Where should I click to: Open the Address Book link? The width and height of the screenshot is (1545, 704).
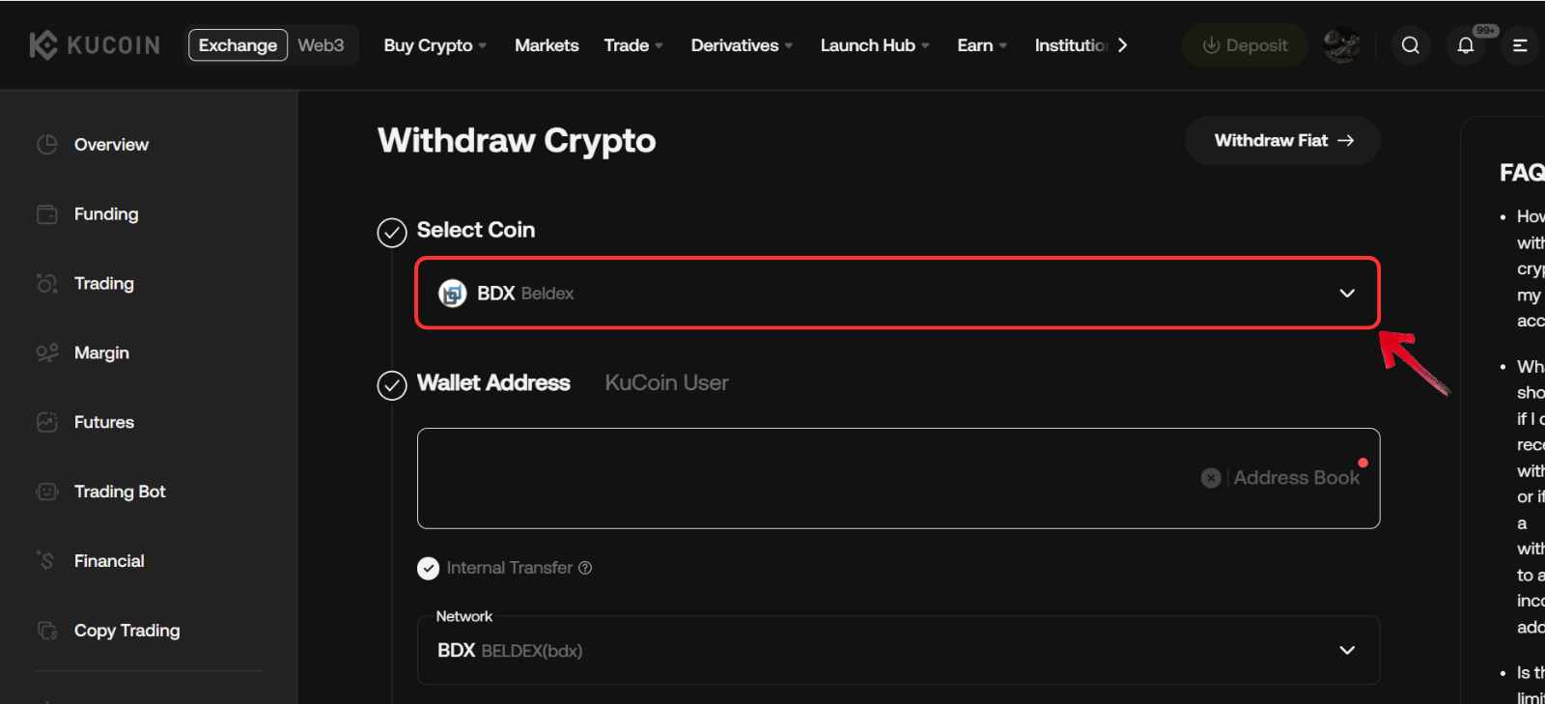point(1298,477)
